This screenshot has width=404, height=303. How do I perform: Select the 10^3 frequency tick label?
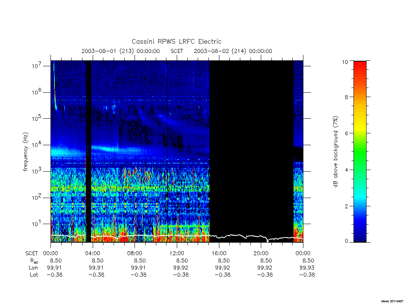37,171
